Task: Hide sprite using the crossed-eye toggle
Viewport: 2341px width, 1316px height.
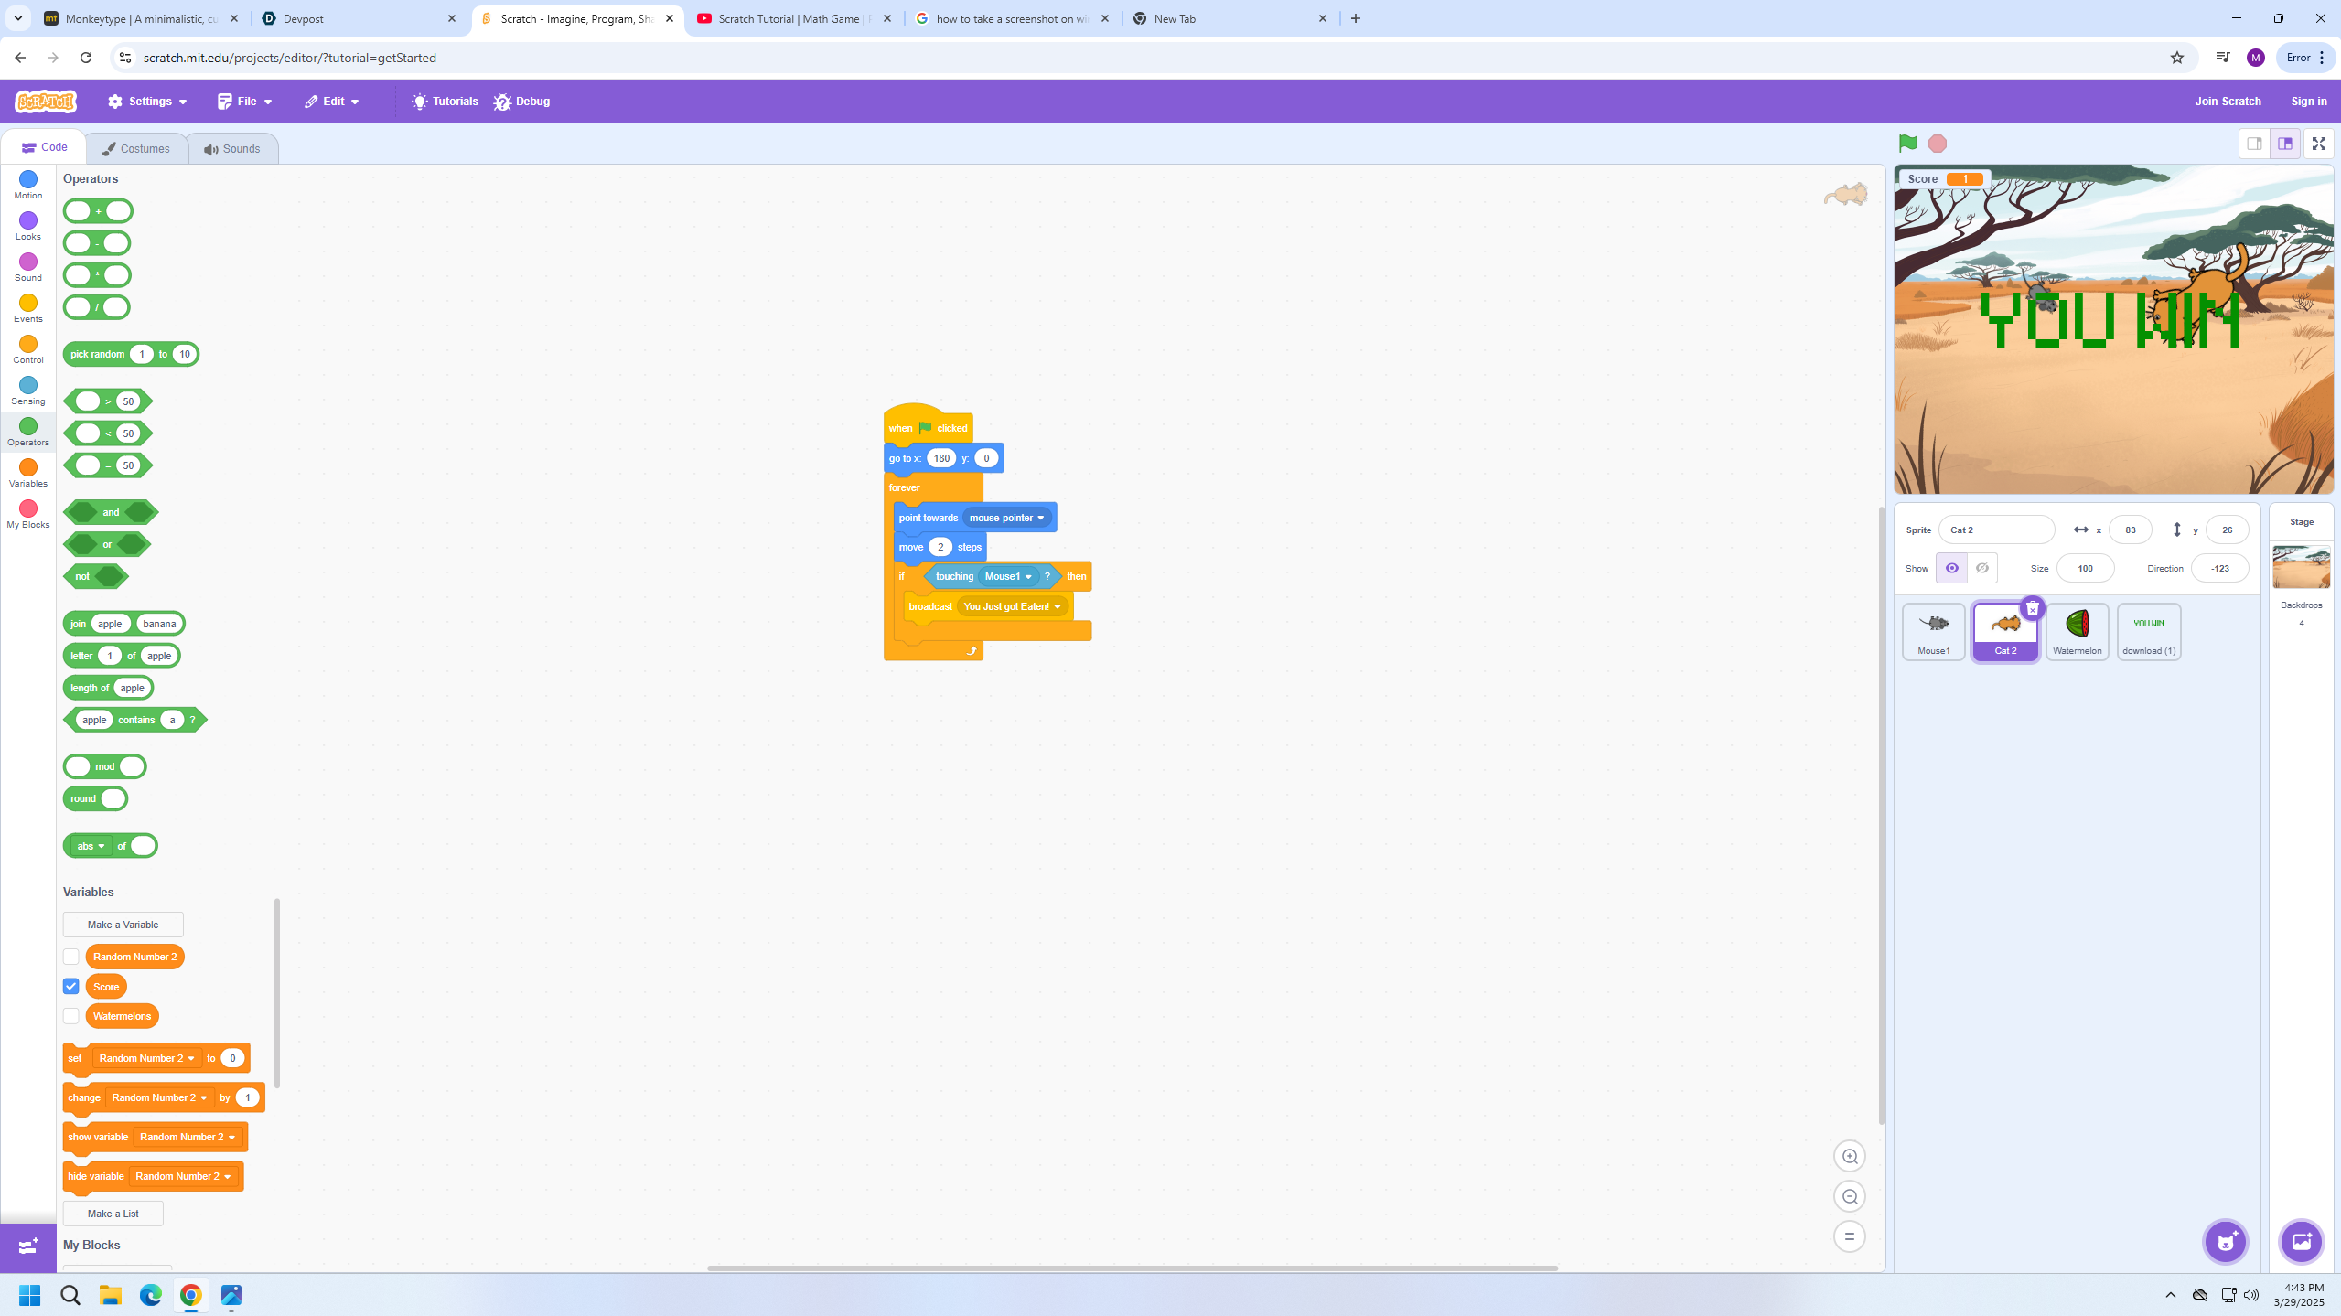Action: coord(1981,568)
